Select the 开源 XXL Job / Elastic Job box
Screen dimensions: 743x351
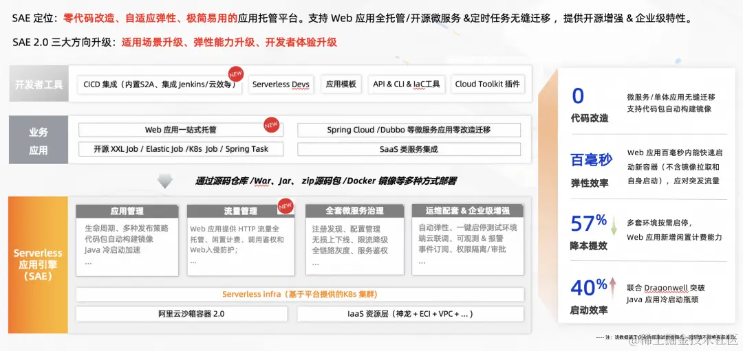[x=180, y=149]
